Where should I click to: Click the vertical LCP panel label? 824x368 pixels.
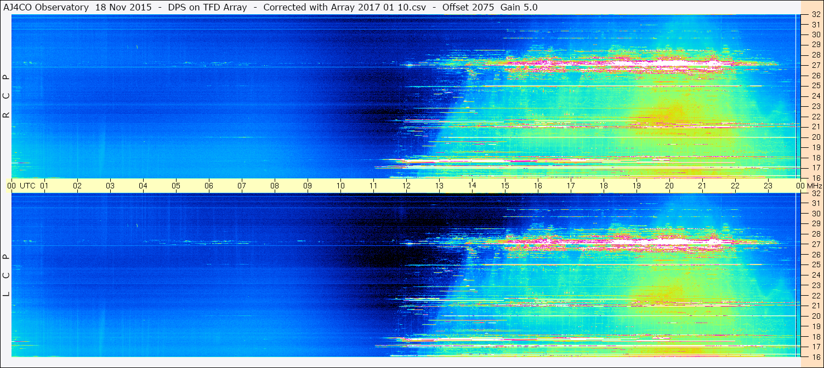tap(6, 275)
